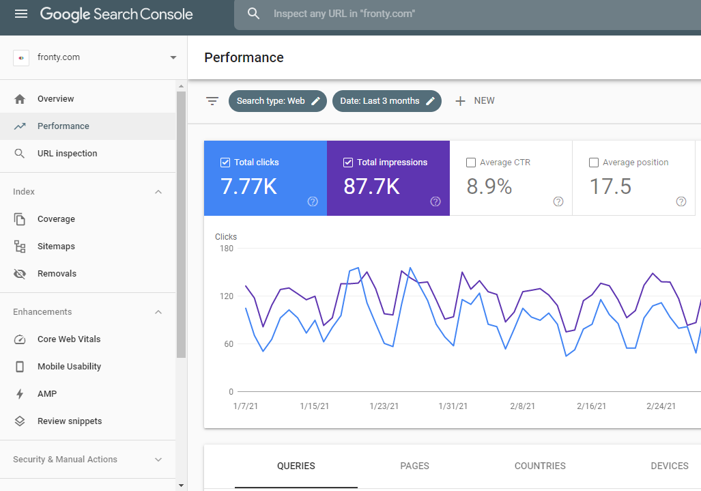Click the sidebar scrollbar thumb
The width and height of the screenshot is (701, 491).
(x=181, y=225)
